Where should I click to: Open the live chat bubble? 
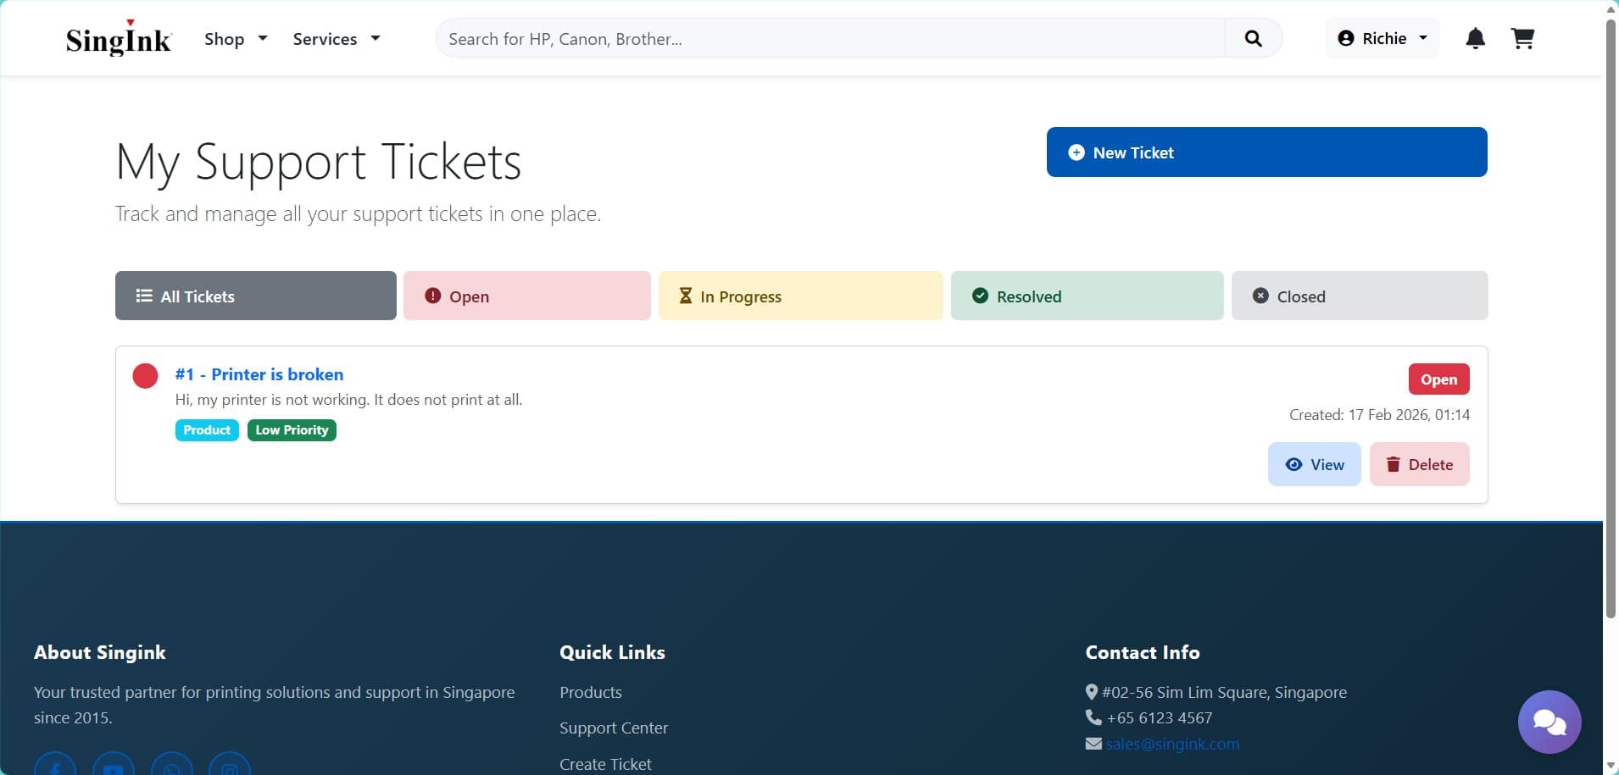[x=1549, y=722]
